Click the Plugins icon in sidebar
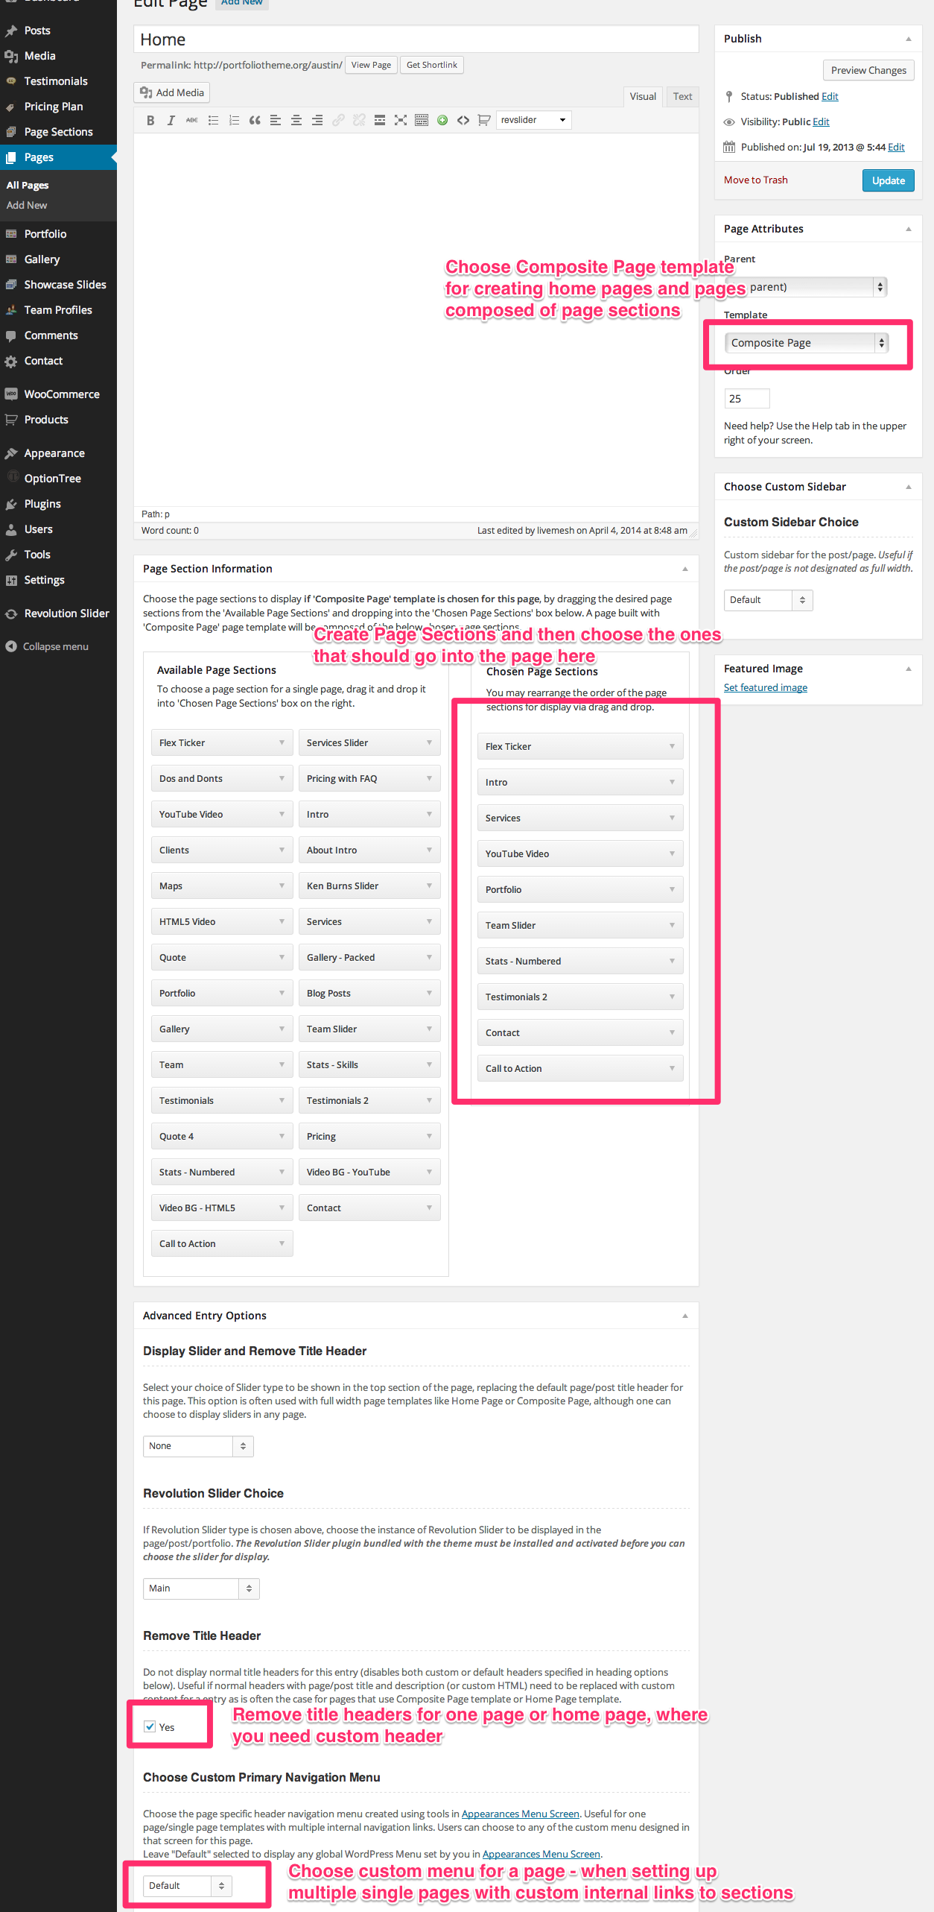Screen dimensions: 934x1912 [11, 504]
